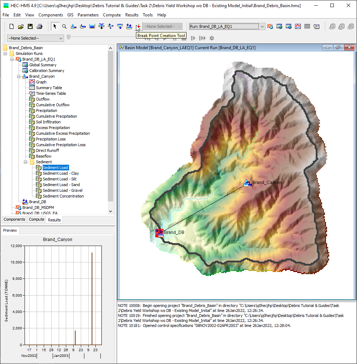This screenshot has width=357, height=364.
Task: Select Brand_DB_MSDPM simulation run
Action: point(38,207)
